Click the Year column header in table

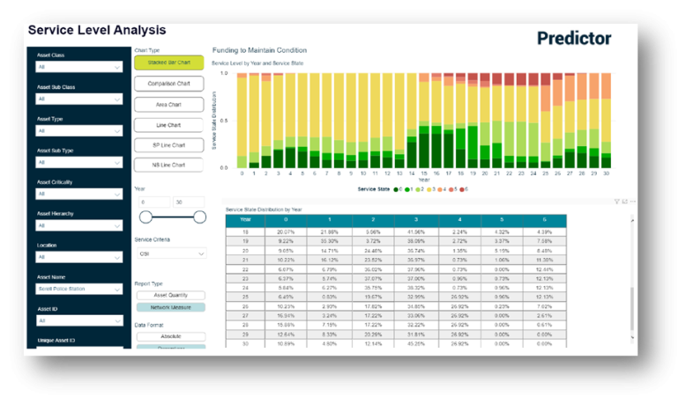click(x=245, y=220)
